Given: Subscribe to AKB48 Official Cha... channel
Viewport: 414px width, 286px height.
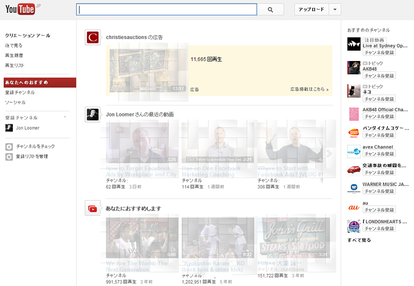Looking at the screenshot, I should click(x=379, y=116).
